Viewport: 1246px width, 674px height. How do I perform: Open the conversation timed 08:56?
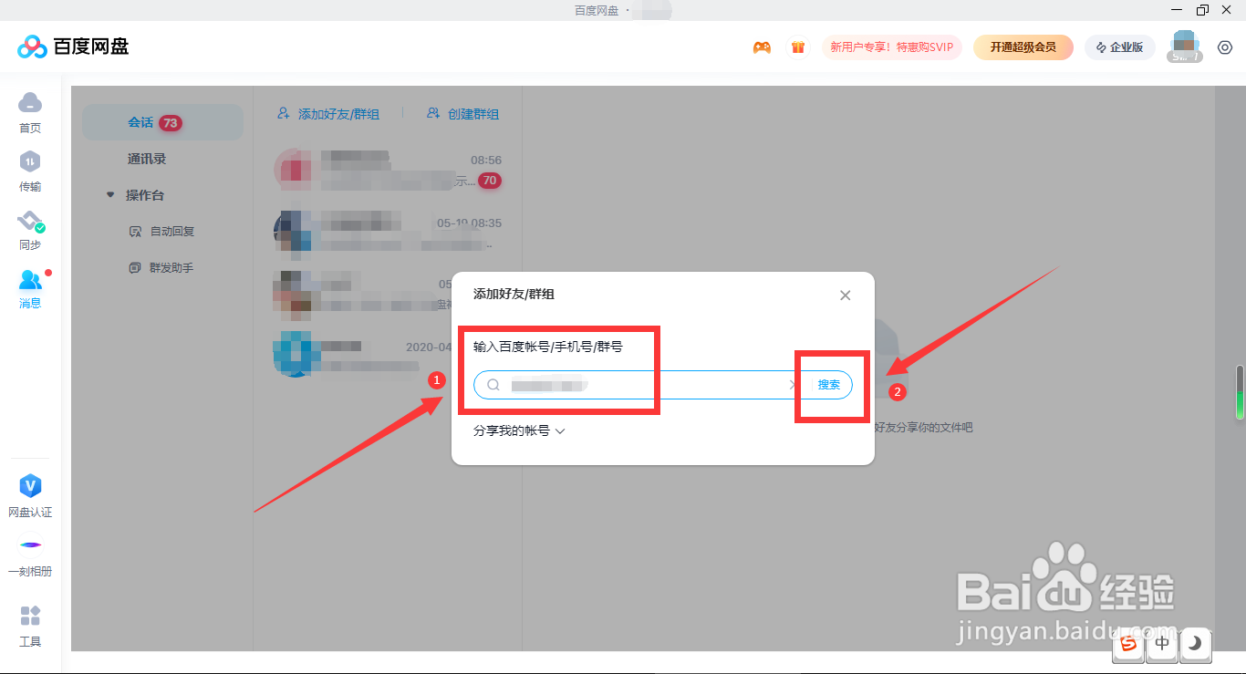(388, 170)
